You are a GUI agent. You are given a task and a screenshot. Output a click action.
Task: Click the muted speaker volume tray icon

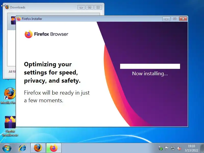[x=179, y=148]
